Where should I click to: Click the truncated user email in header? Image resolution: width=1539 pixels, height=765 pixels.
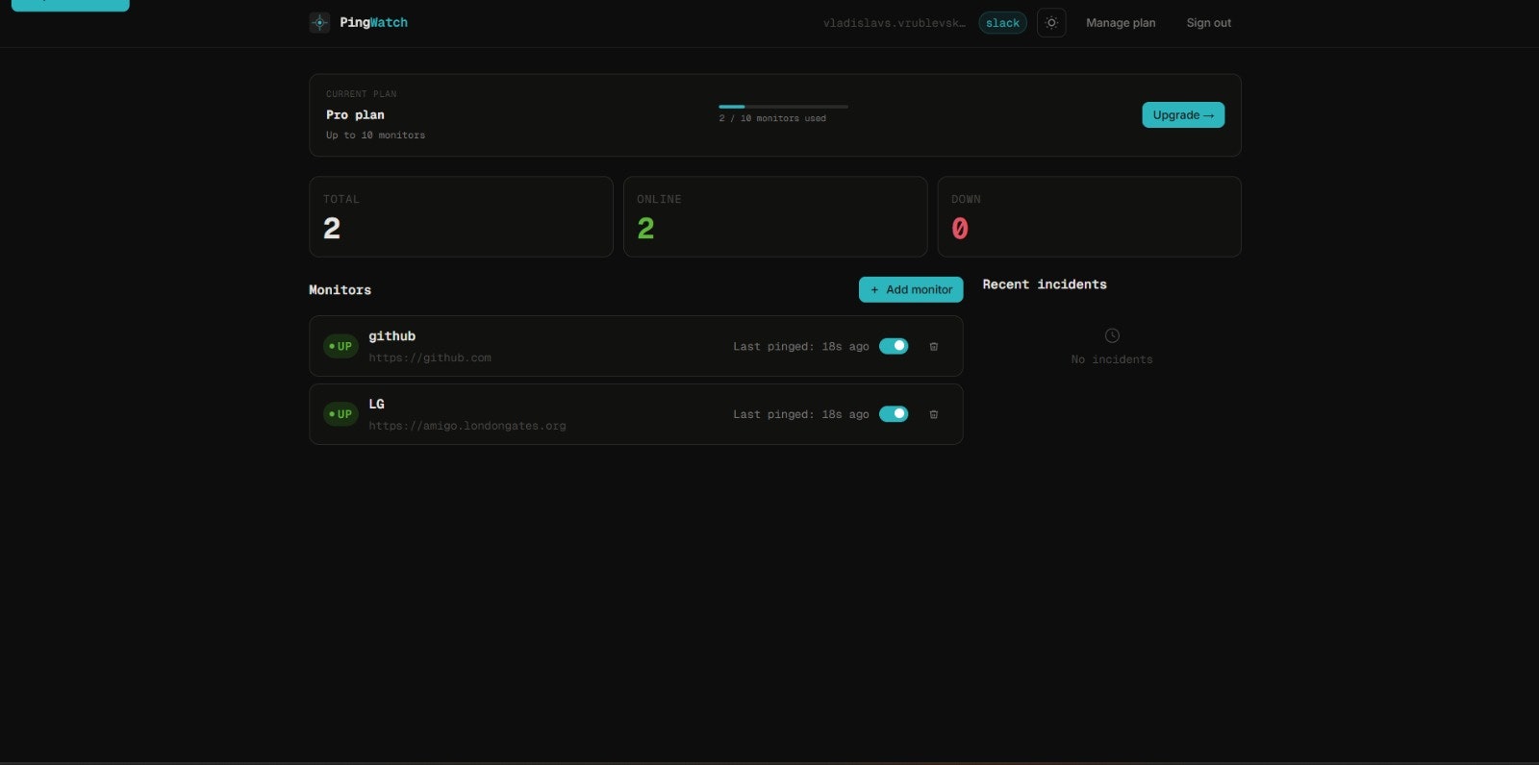coord(894,23)
